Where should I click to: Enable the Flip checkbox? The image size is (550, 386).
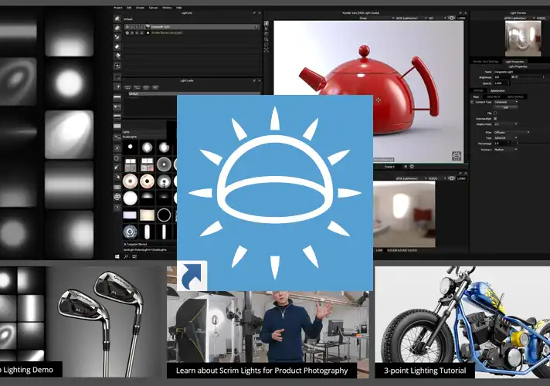(495, 113)
